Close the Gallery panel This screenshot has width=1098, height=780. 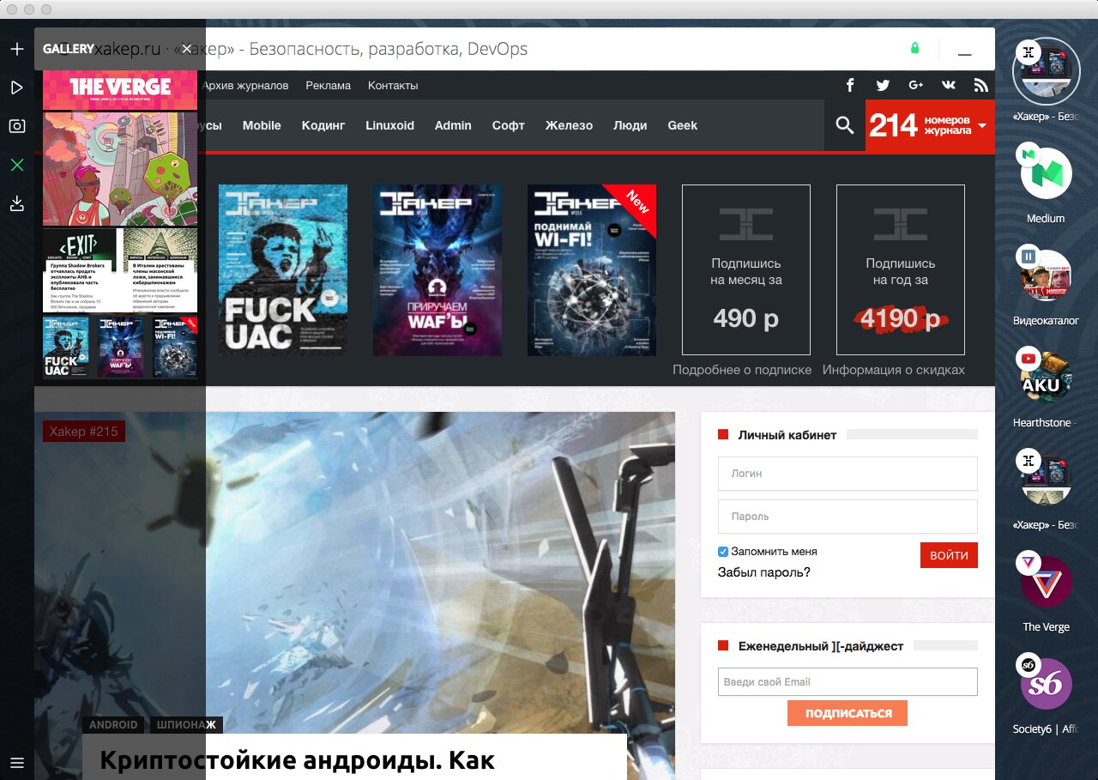click(186, 49)
